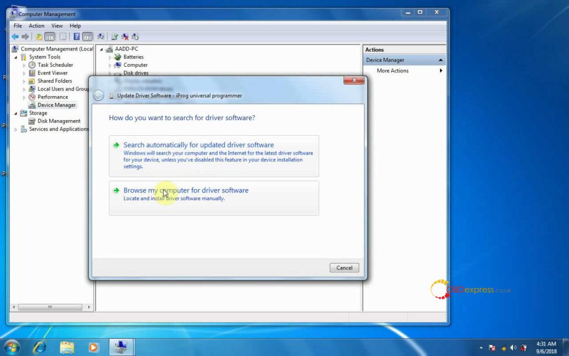Click the back arrow in Update Driver dialog

[98, 96]
